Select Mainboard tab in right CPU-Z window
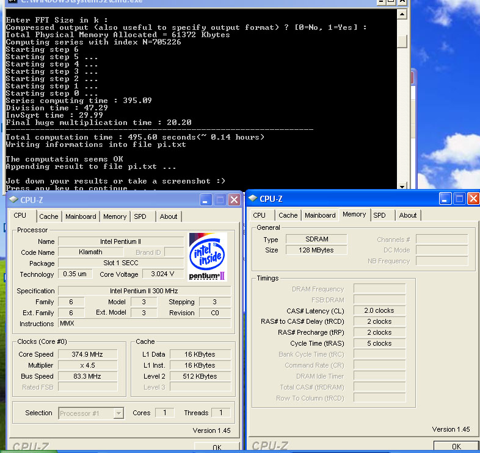Viewport: 480px width, 453px height. click(x=320, y=215)
